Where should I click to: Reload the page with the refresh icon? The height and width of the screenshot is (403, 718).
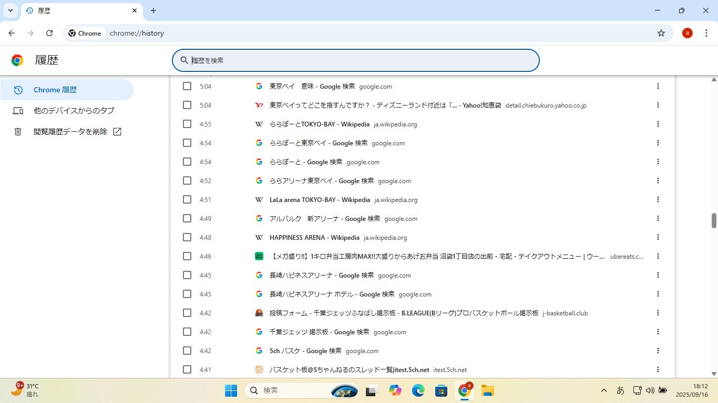coord(49,33)
